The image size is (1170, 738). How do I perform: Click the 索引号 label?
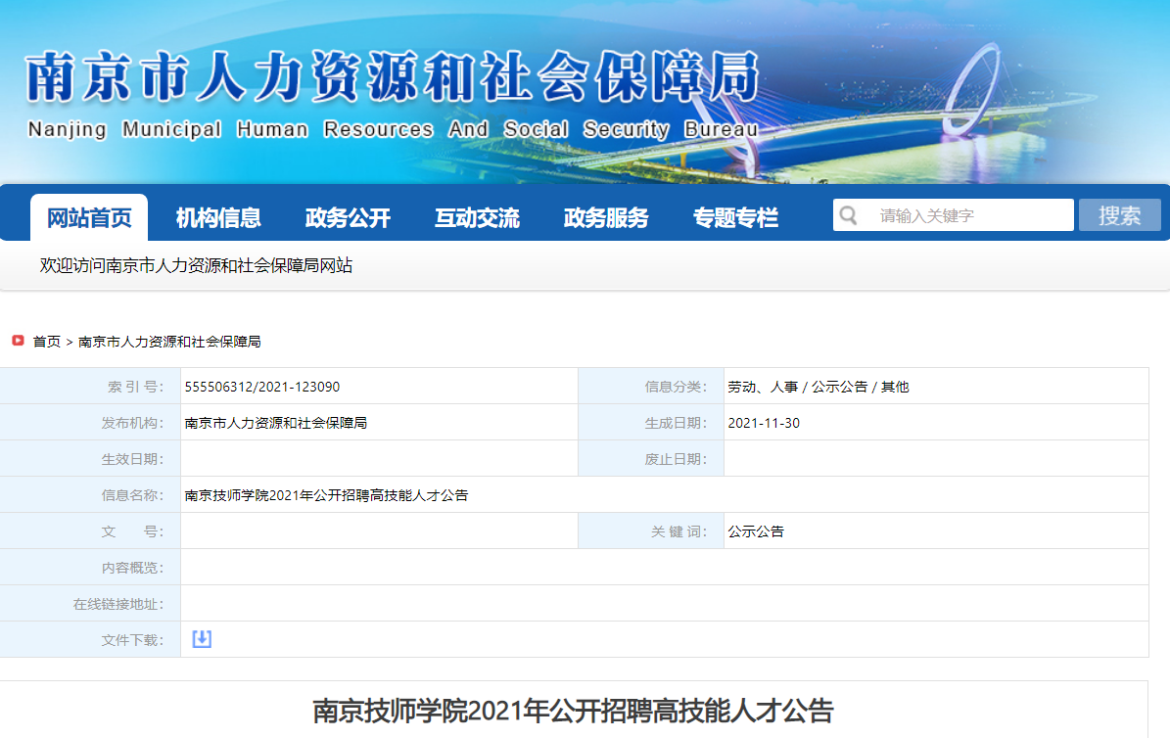[x=135, y=387]
